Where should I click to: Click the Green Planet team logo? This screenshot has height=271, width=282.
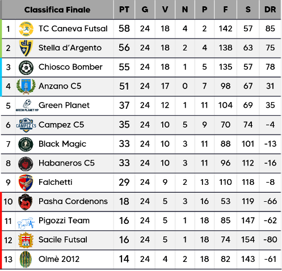click(27, 105)
